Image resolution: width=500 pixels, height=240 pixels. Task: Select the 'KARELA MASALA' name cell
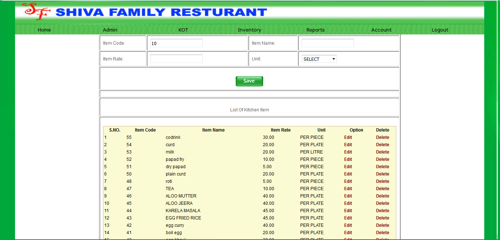[x=183, y=211]
